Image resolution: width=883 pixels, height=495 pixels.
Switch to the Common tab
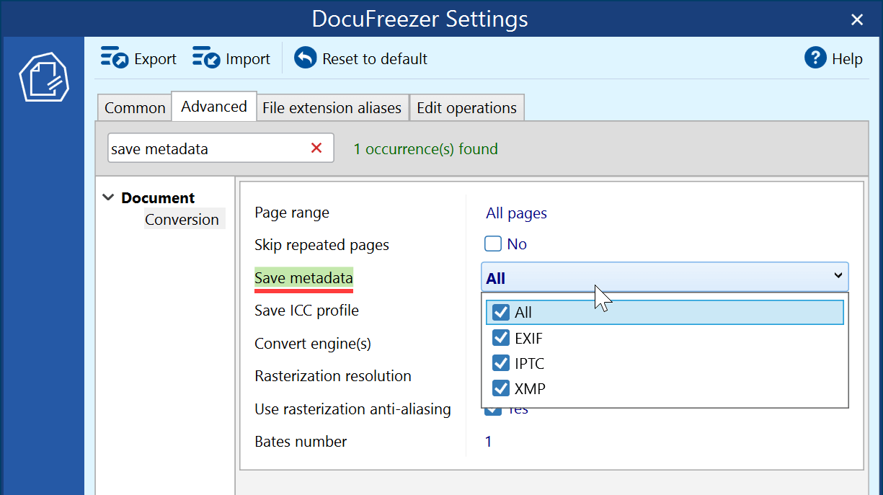(x=134, y=107)
